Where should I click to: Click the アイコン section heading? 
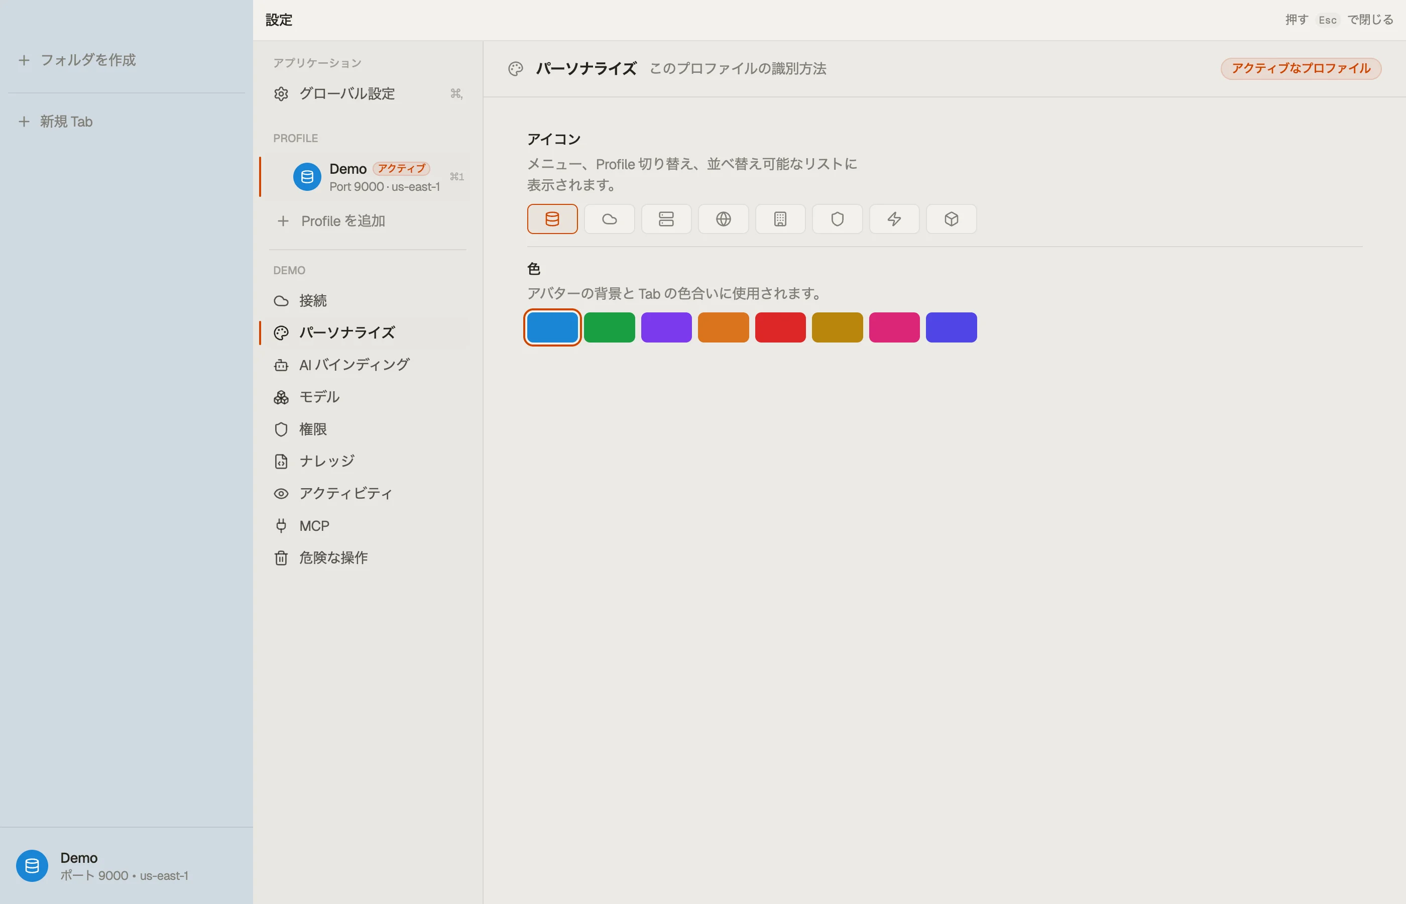click(553, 139)
